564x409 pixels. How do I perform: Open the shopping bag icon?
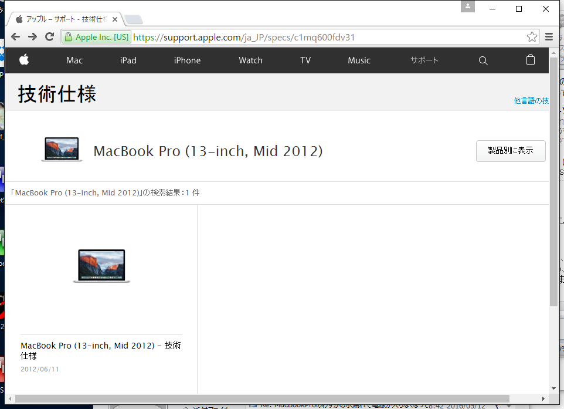click(x=531, y=60)
